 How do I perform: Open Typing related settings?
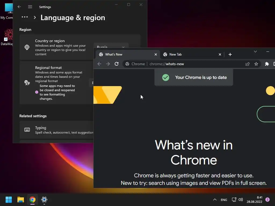click(x=56, y=130)
